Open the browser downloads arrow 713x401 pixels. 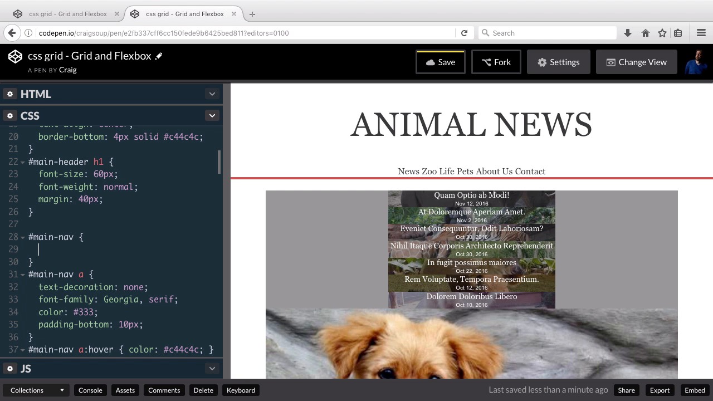[628, 33]
